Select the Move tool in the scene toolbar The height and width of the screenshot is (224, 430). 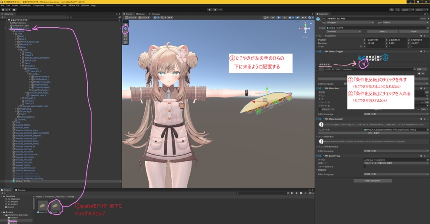point(126,28)
